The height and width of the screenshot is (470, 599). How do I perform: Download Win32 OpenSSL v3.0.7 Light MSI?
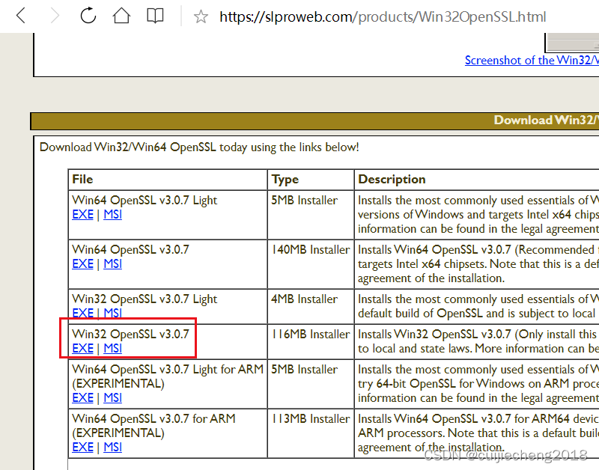pyautogui.click(x=112, y=313)
